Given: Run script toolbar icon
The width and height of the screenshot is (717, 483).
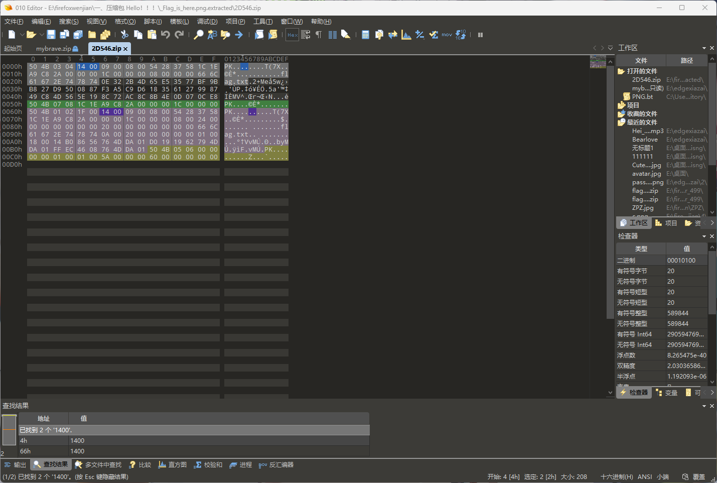Looking at the screenshot, I should click(x=259, y=35).
